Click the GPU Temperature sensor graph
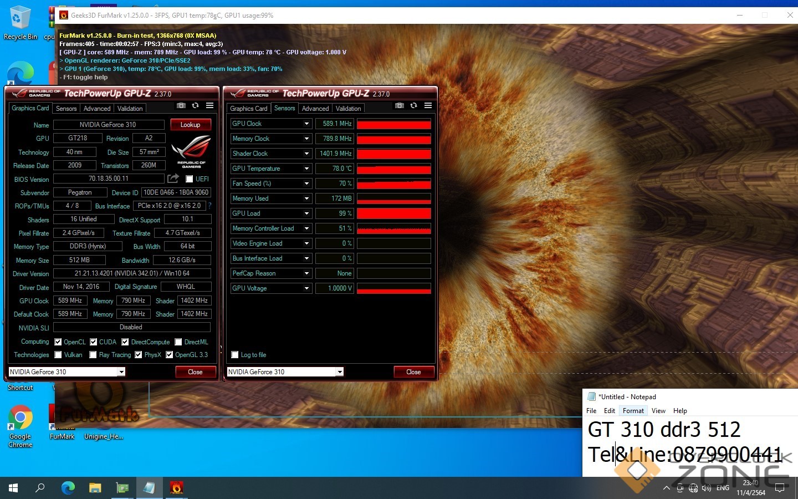This screenshot has width=798, height=499. (x=394, y=169)
